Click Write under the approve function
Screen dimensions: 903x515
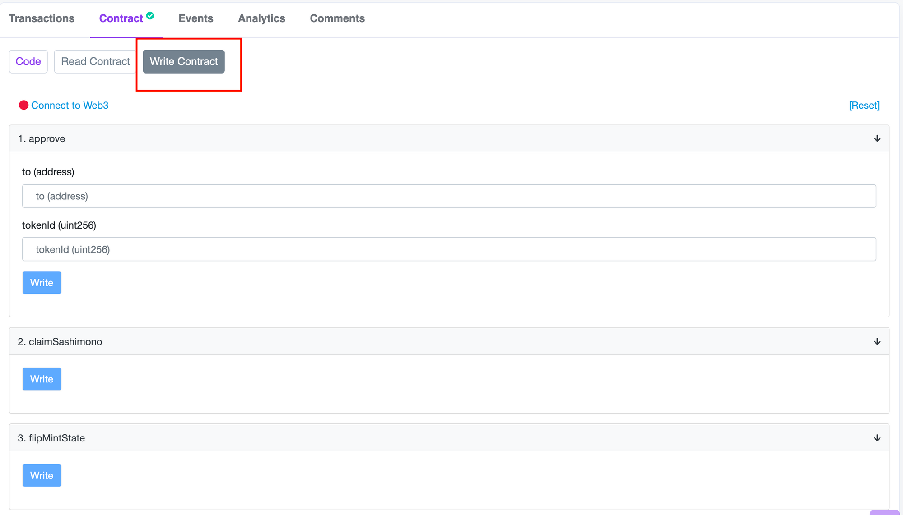pos(42,283)
